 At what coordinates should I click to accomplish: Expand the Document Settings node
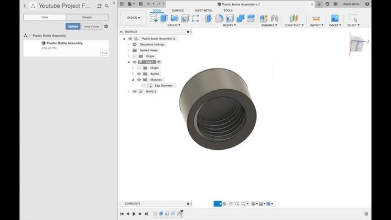coord(129,45)
